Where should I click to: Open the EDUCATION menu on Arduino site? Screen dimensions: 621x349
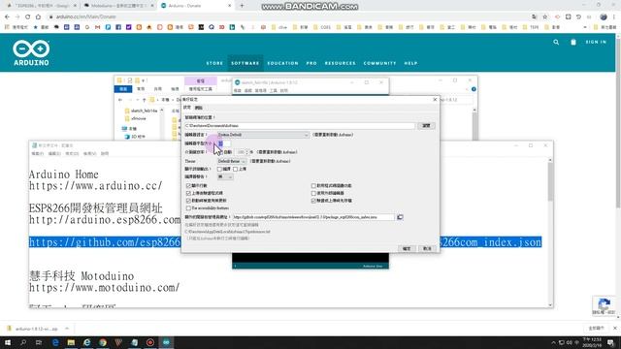(282, 63)
